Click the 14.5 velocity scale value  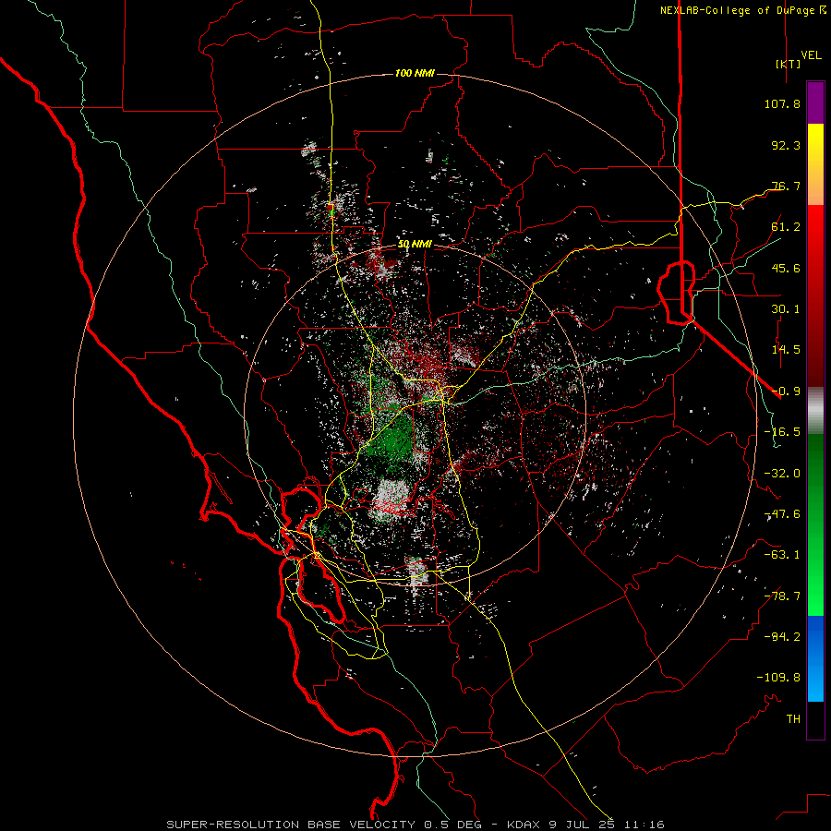(x=786, y=350)
